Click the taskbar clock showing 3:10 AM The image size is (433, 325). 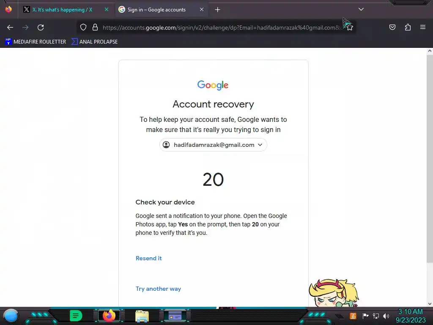[411, 316]
